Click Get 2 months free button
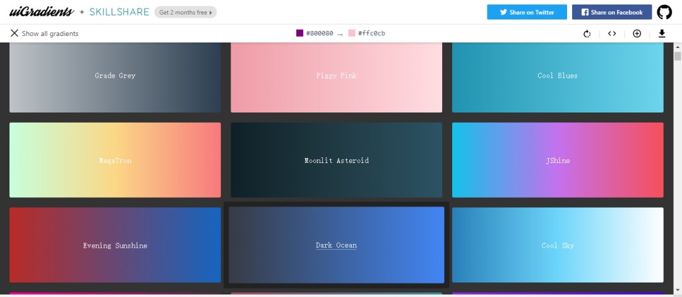 (185, 12)
